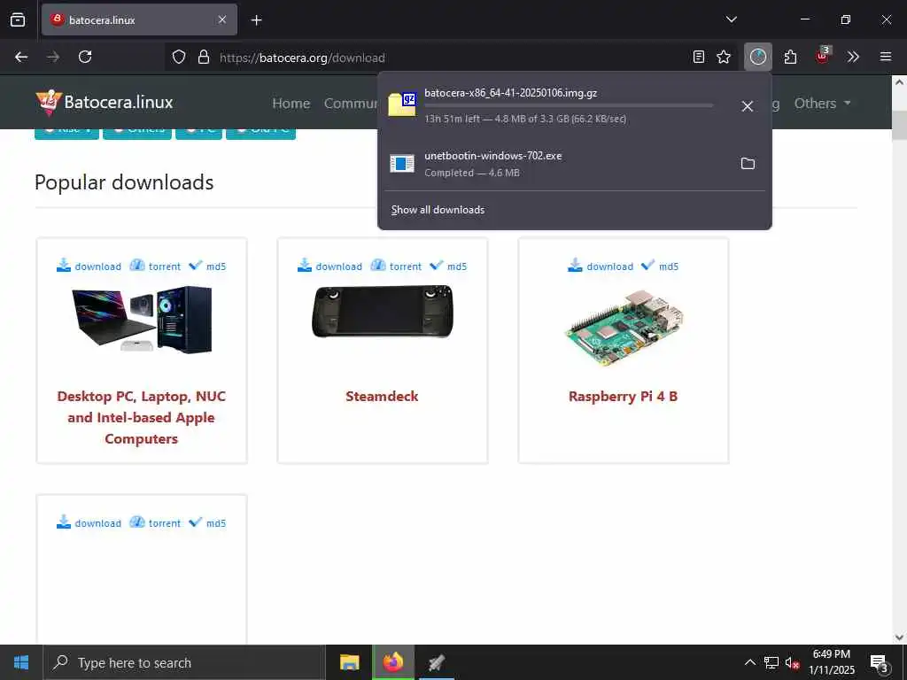Open the Firefox View tab list icon
The height and width of the screenshot is (680, 907).
tap(18, 19)
